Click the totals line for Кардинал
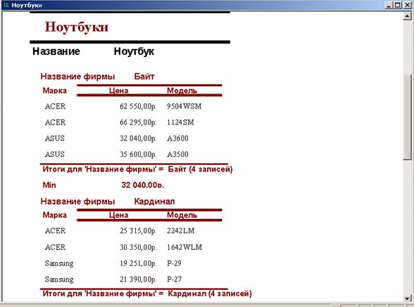 [147, 293]
